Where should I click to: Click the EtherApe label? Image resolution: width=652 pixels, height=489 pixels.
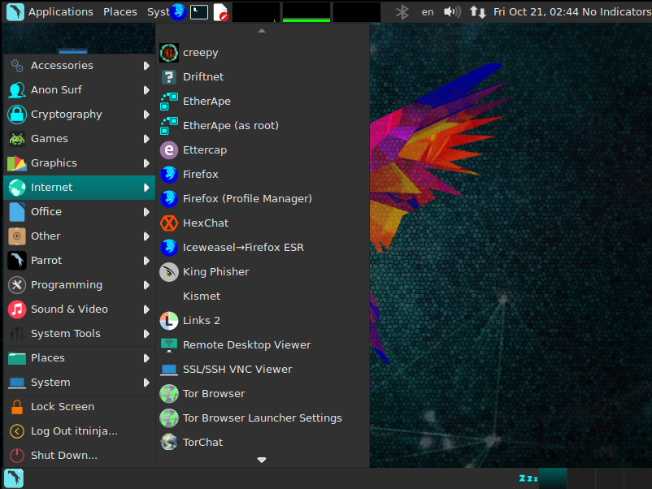click(206, 102)
